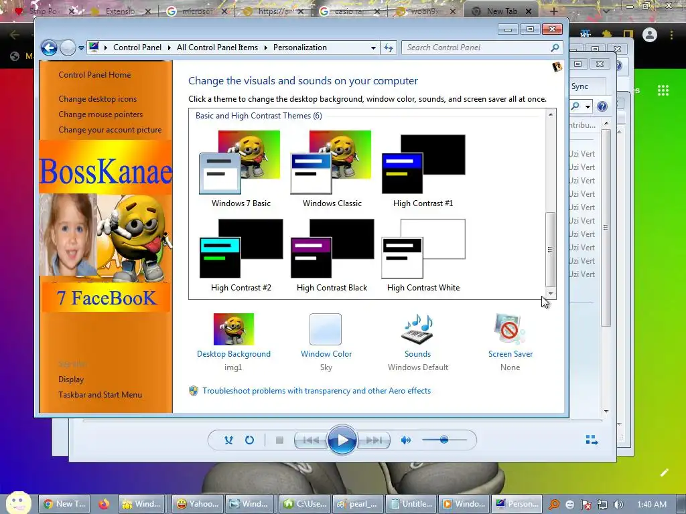
Task: Click the tab search chevron in Chrome
Action: [606, 11]
